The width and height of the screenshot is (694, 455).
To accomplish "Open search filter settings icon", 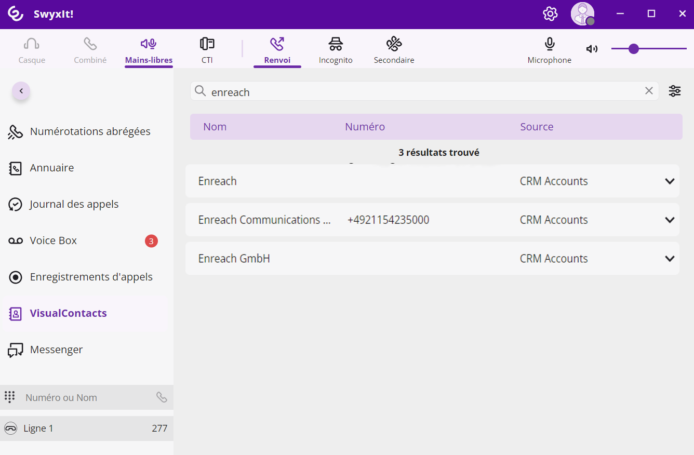I will (x=674, y=91).
